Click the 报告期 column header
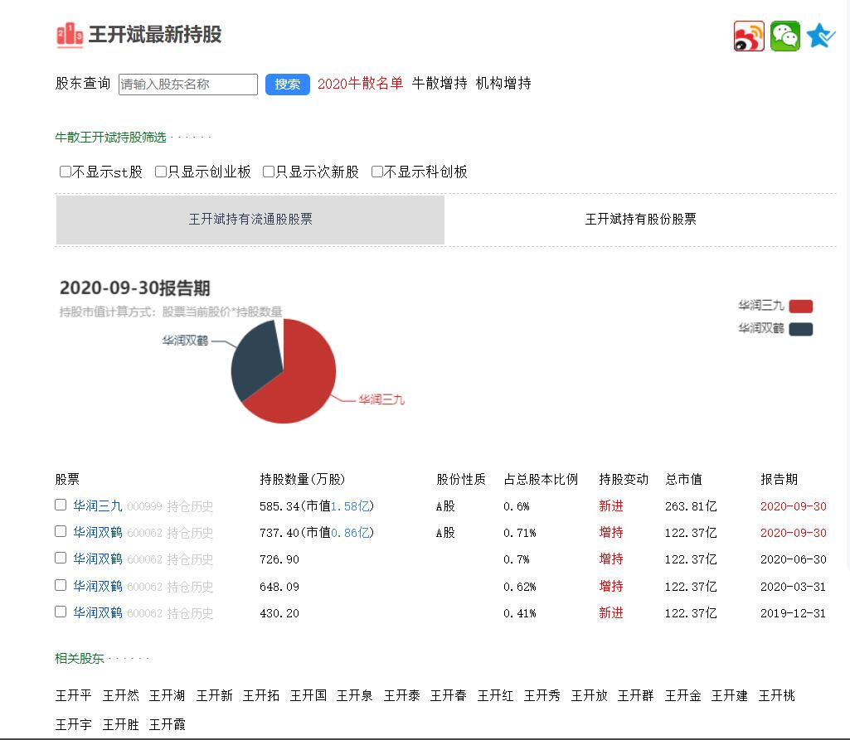Image resolution: width=850 pixels, height=740 pixels. click(x=779, y=480)
